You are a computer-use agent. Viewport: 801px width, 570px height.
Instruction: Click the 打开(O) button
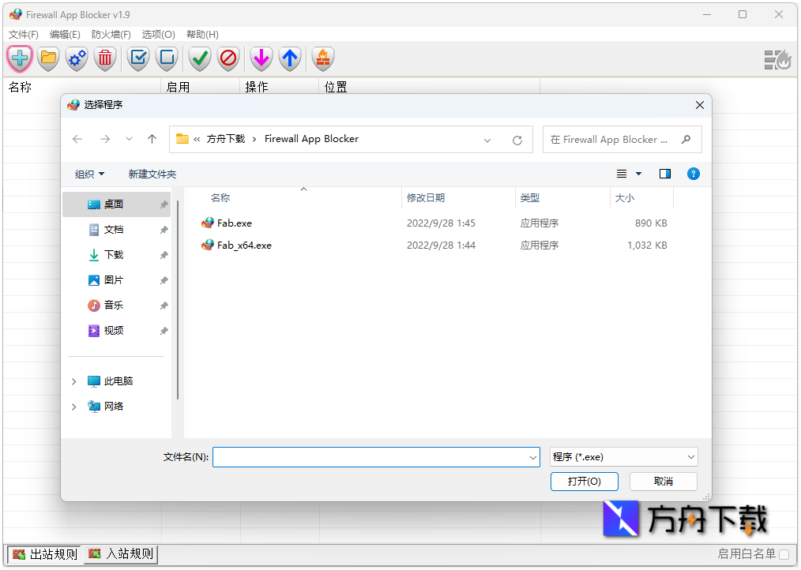[585, 481]
